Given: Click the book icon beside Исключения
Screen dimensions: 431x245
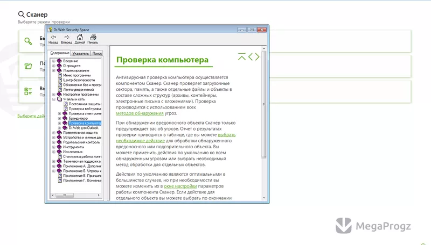Looking at the screenshot, I should tap(59, 152).
